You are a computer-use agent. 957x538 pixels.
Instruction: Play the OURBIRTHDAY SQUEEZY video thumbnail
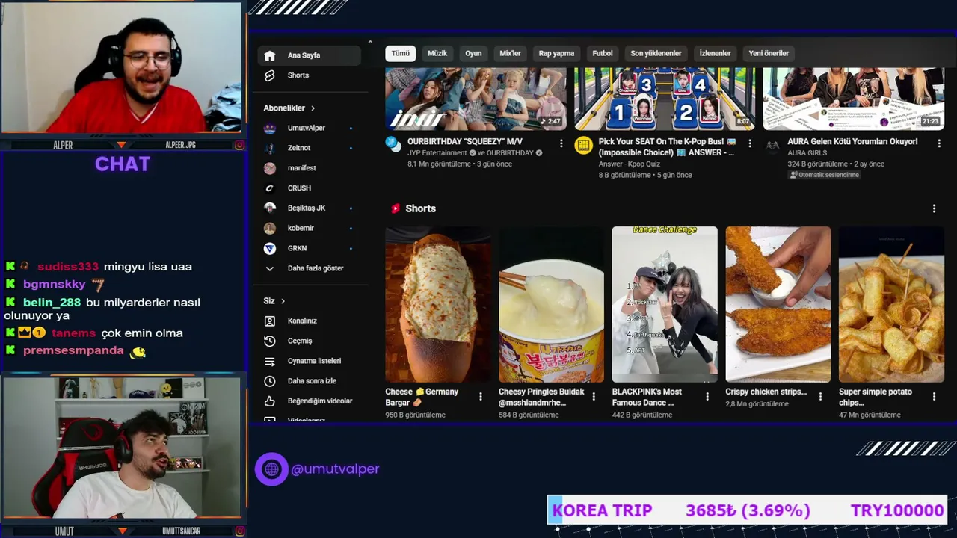click(476, 99)
